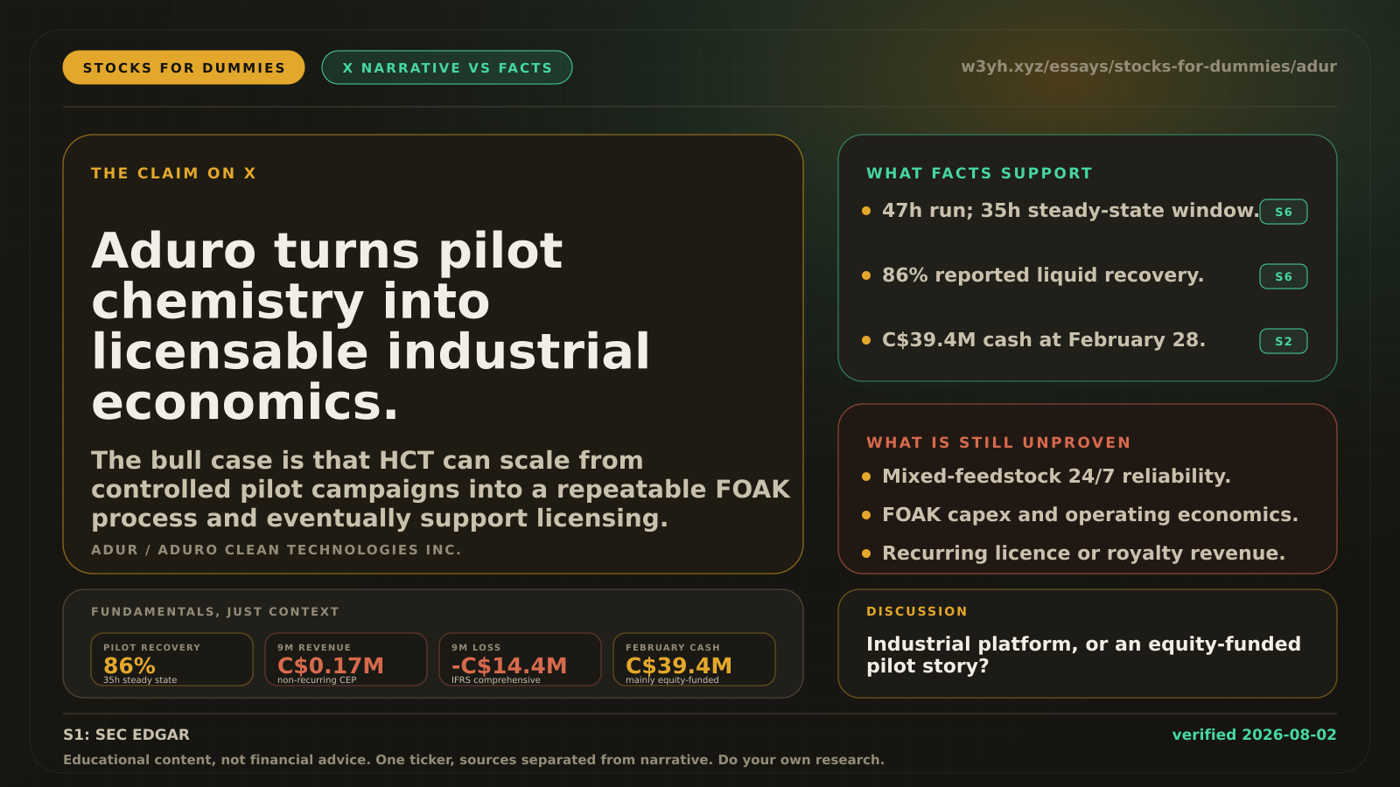Open the Discussion question panel

point(1088,644)
